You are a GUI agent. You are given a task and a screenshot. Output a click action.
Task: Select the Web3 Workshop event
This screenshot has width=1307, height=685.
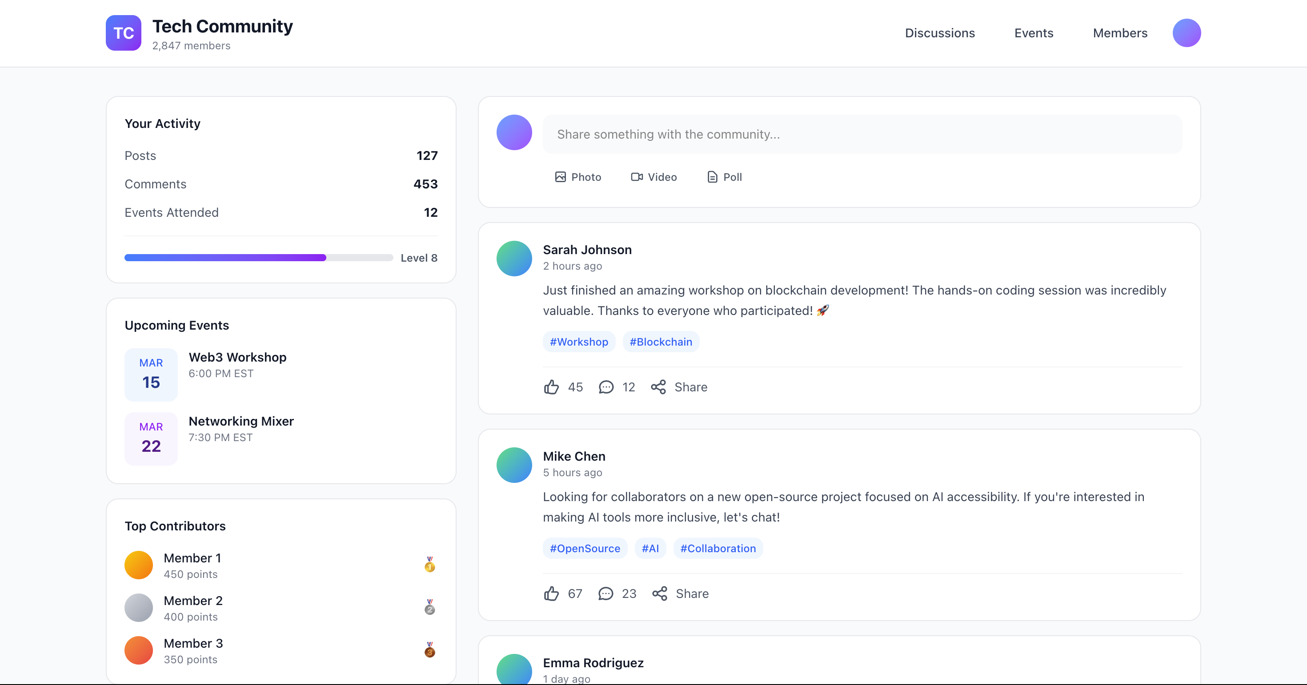237,364
